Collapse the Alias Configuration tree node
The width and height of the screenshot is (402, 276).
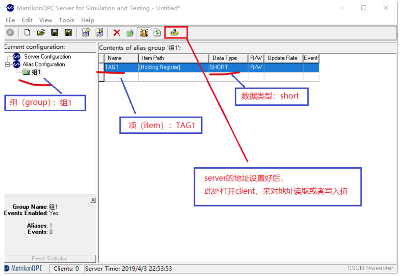click(x=7, y=64)
